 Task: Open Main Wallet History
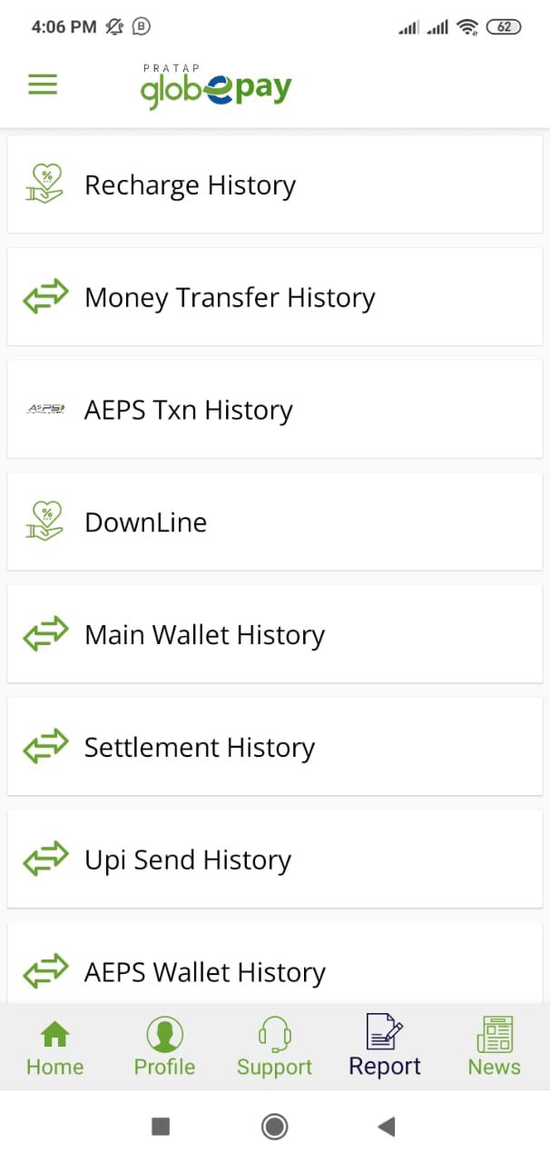click(204, 634)
